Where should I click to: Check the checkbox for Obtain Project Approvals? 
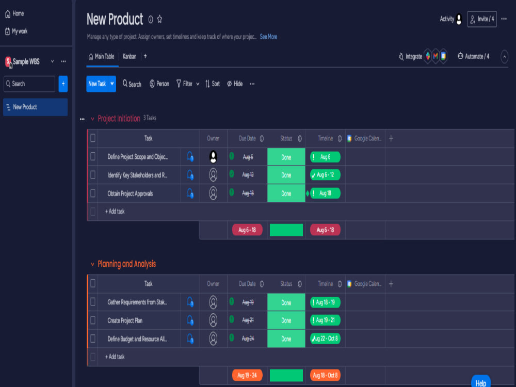(93, 193)
